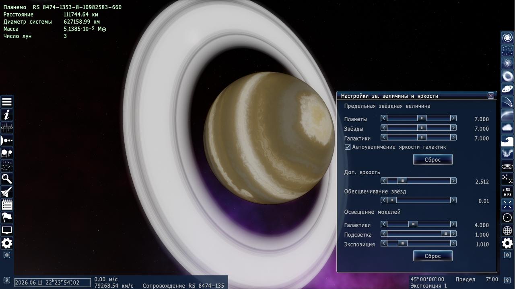Image resolution: width=515 pixels, height=289 pixels.
Task: Click the Экспозиция slider handle
Action: (403, 243)
